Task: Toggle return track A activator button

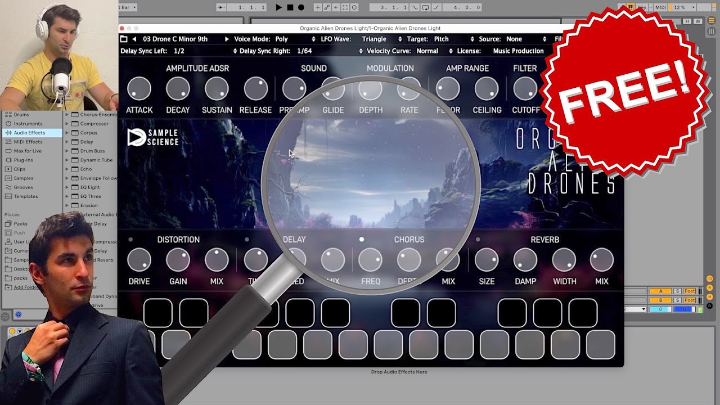Action: pos(660,291)
